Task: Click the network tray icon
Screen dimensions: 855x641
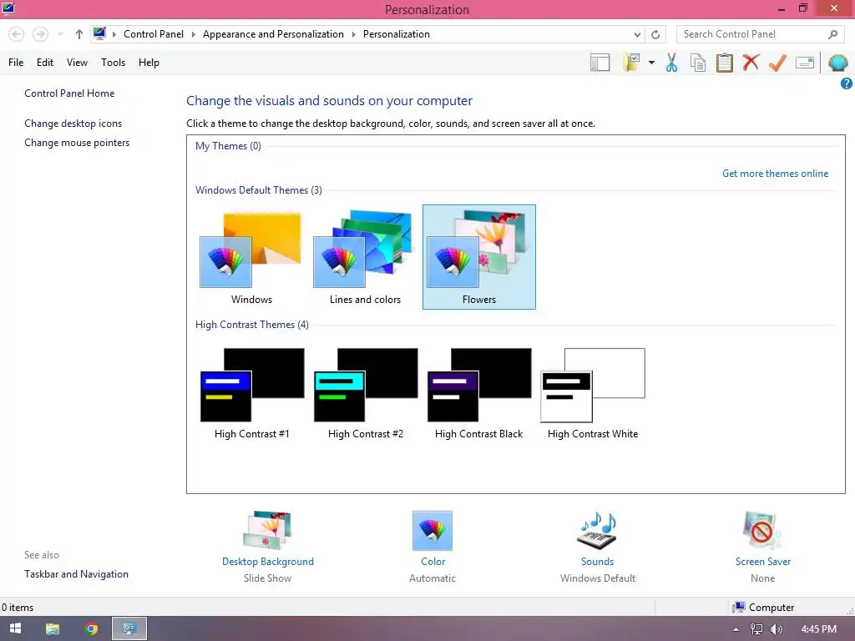Action: pos(756,629)
